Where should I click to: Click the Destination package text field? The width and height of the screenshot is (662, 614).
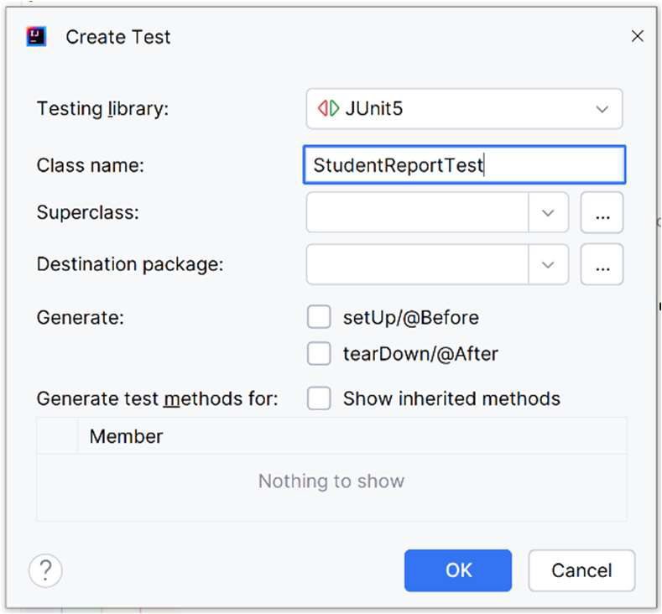click(x=417, y=264)
